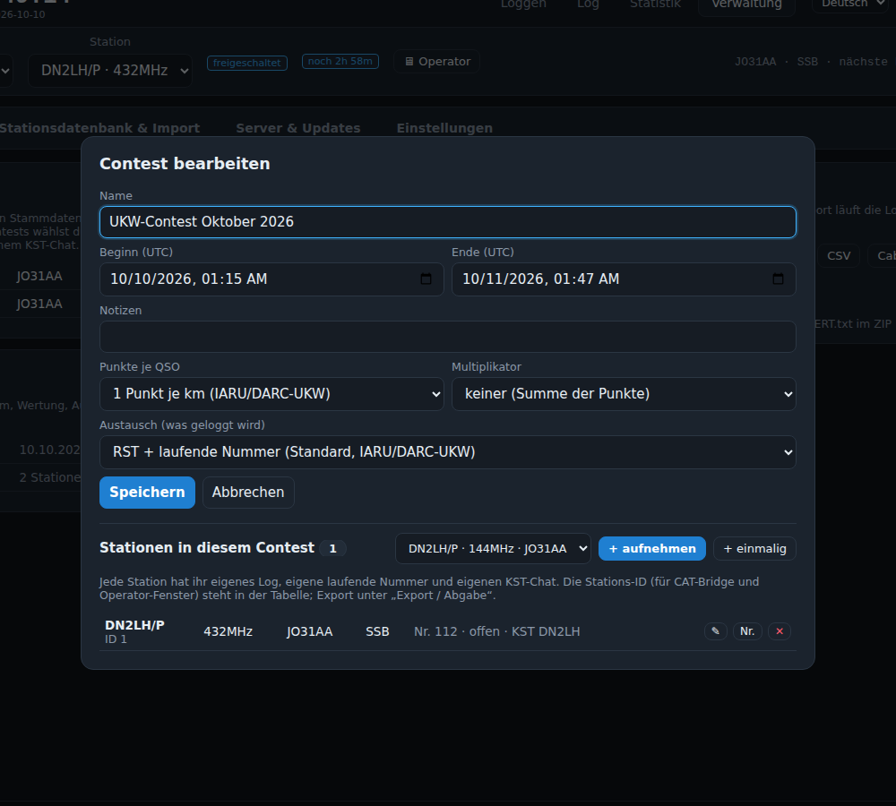Open the Statistik menu item
This screenshot has height=806, width=896.
[x=655, y=4]
